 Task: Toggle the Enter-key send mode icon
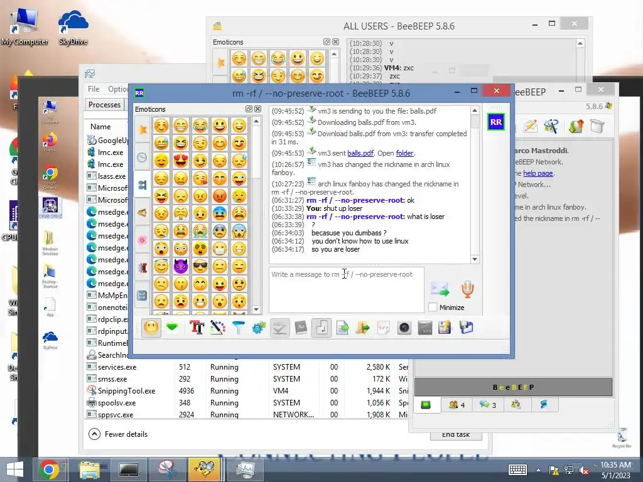321,328
